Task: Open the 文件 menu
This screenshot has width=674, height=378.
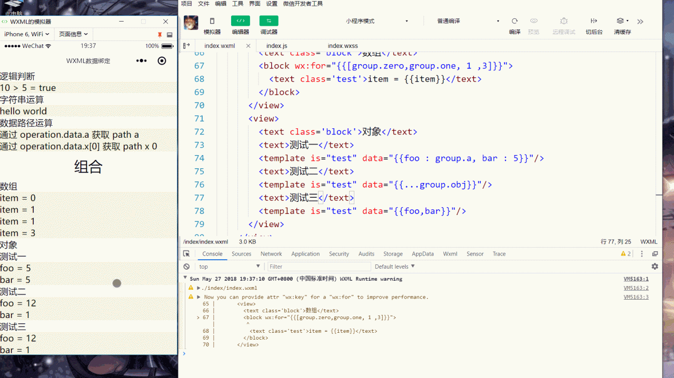Action: (204, 4)
